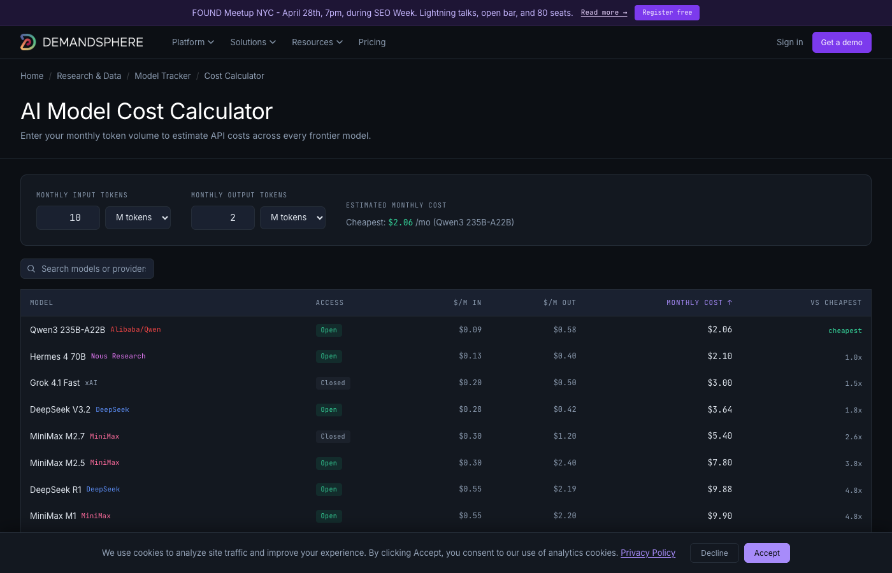Open the input tokens unit dropdown
This screenshot has height=573, width=892.
138,217
